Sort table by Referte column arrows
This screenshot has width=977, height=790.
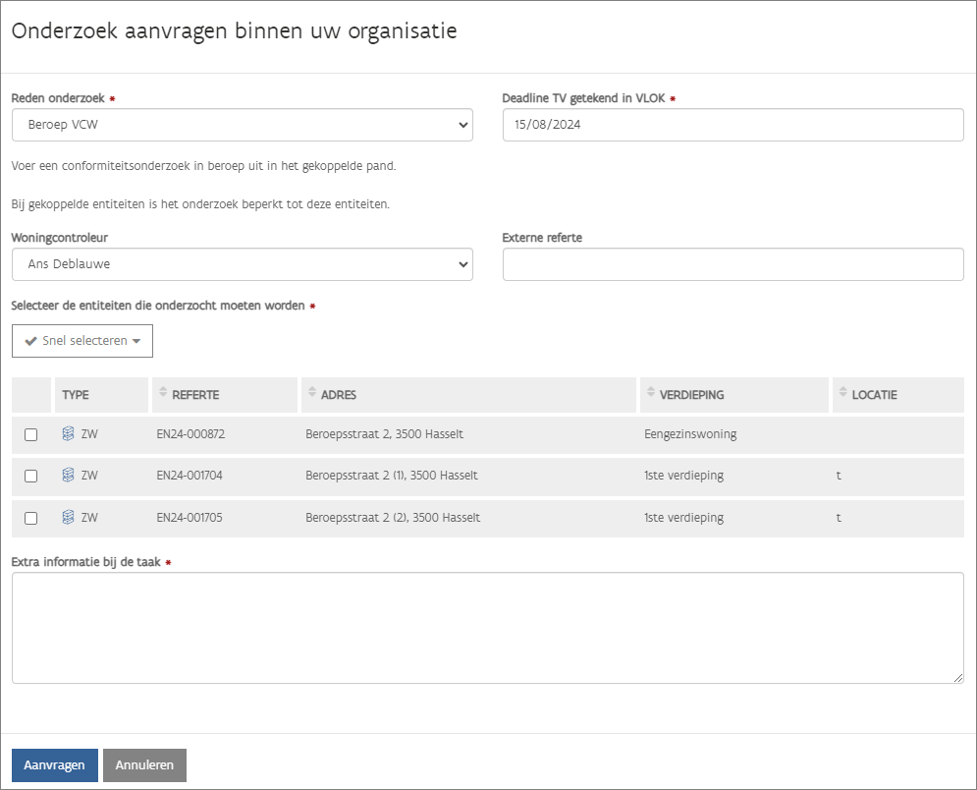tap(163, 394)
